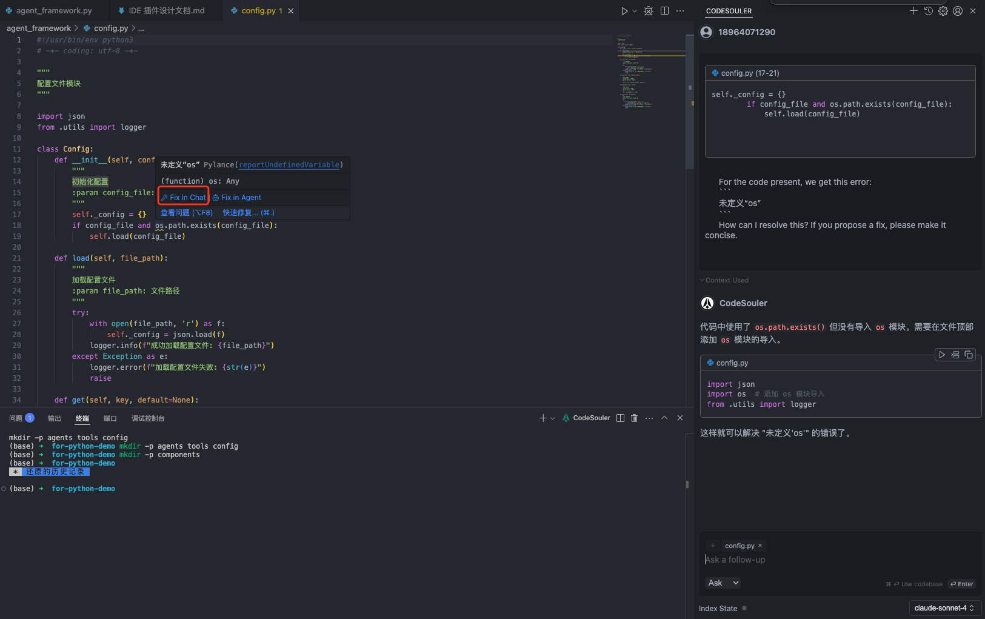Click Use codebase option
This screenshot has height=619, width=985.
pyautogui.click(x=914, y=584)
